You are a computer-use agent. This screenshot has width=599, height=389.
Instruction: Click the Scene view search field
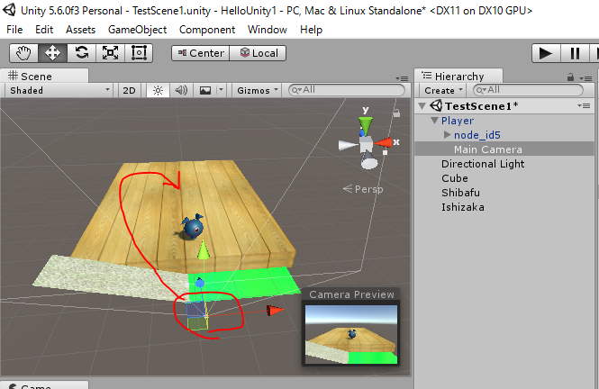(x=347, y=90)
